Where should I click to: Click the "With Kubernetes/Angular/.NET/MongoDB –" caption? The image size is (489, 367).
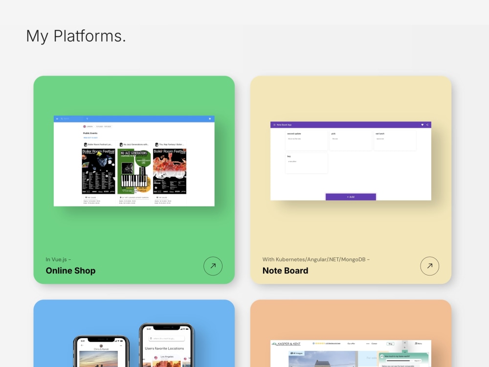point(316,259)
